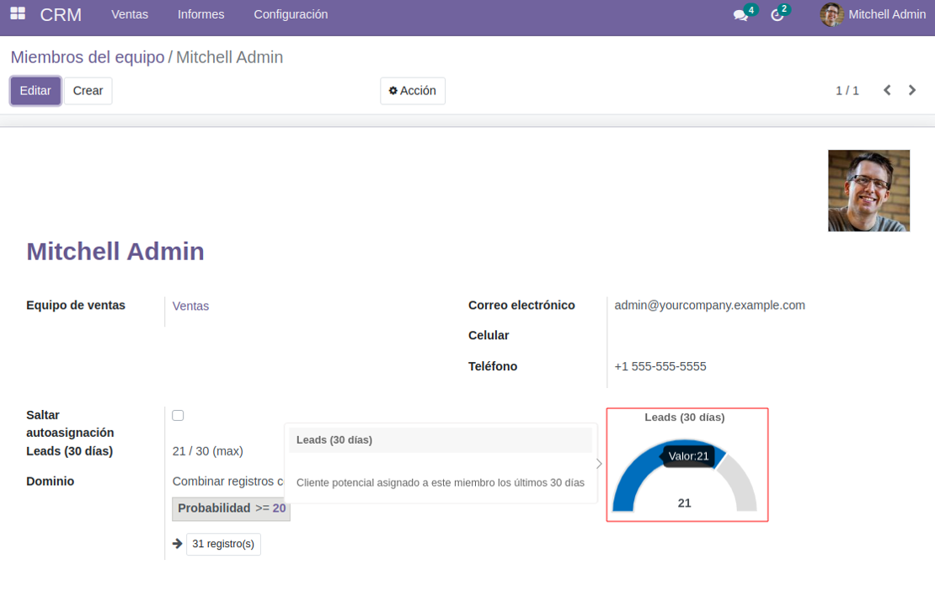The image size is (935, 591).
Task: Open the apps grid menu icon
Action: tap(18, 13)
